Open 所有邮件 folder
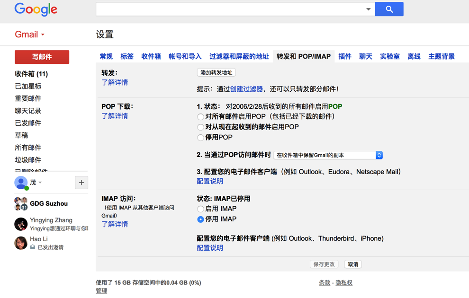469x298 pixels. coord(28,147)
